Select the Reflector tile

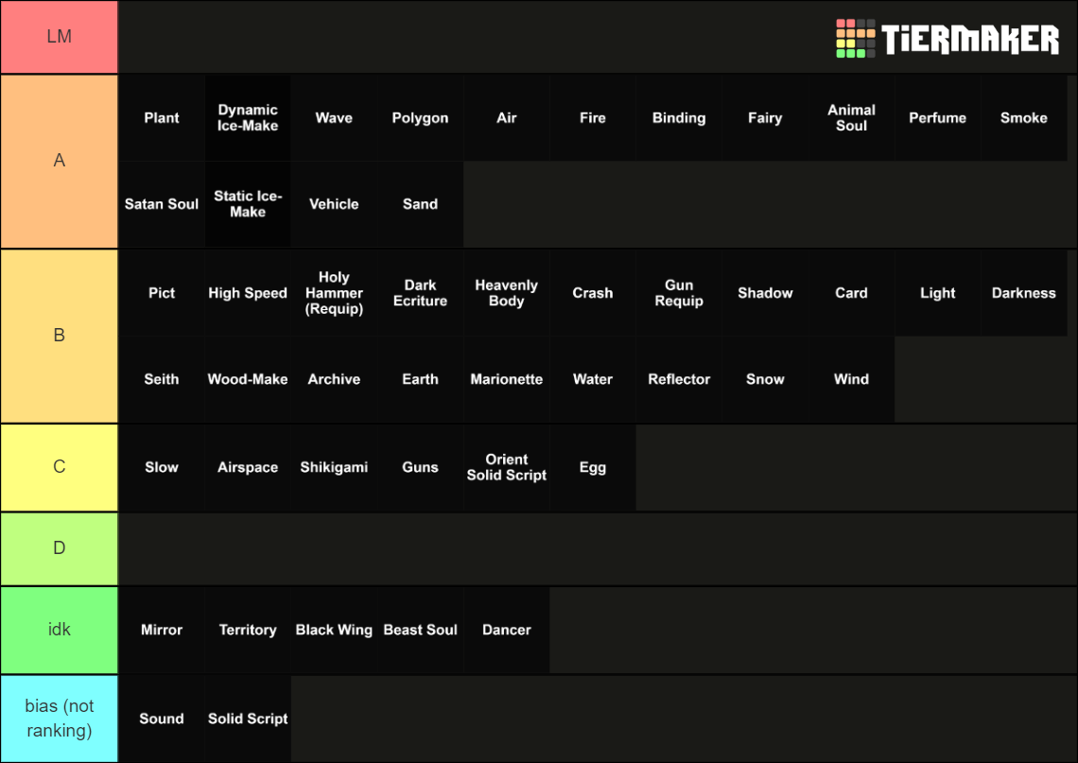(x=679, y=379)
